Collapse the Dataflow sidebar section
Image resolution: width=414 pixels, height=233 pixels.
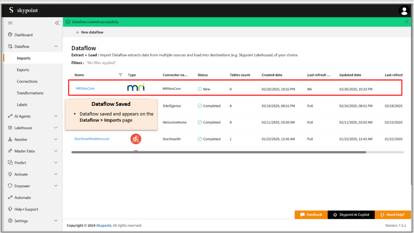(56, 47)
